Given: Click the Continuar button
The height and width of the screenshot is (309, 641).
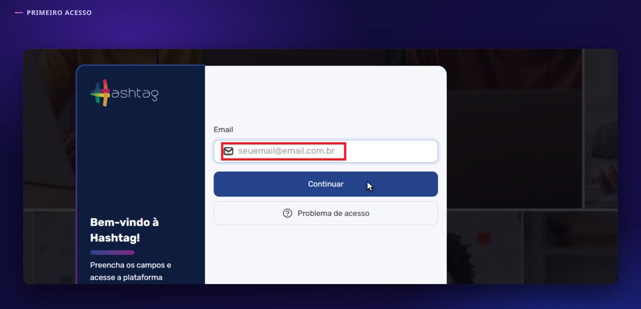Looking at the screenshot, I should point(326,184).
